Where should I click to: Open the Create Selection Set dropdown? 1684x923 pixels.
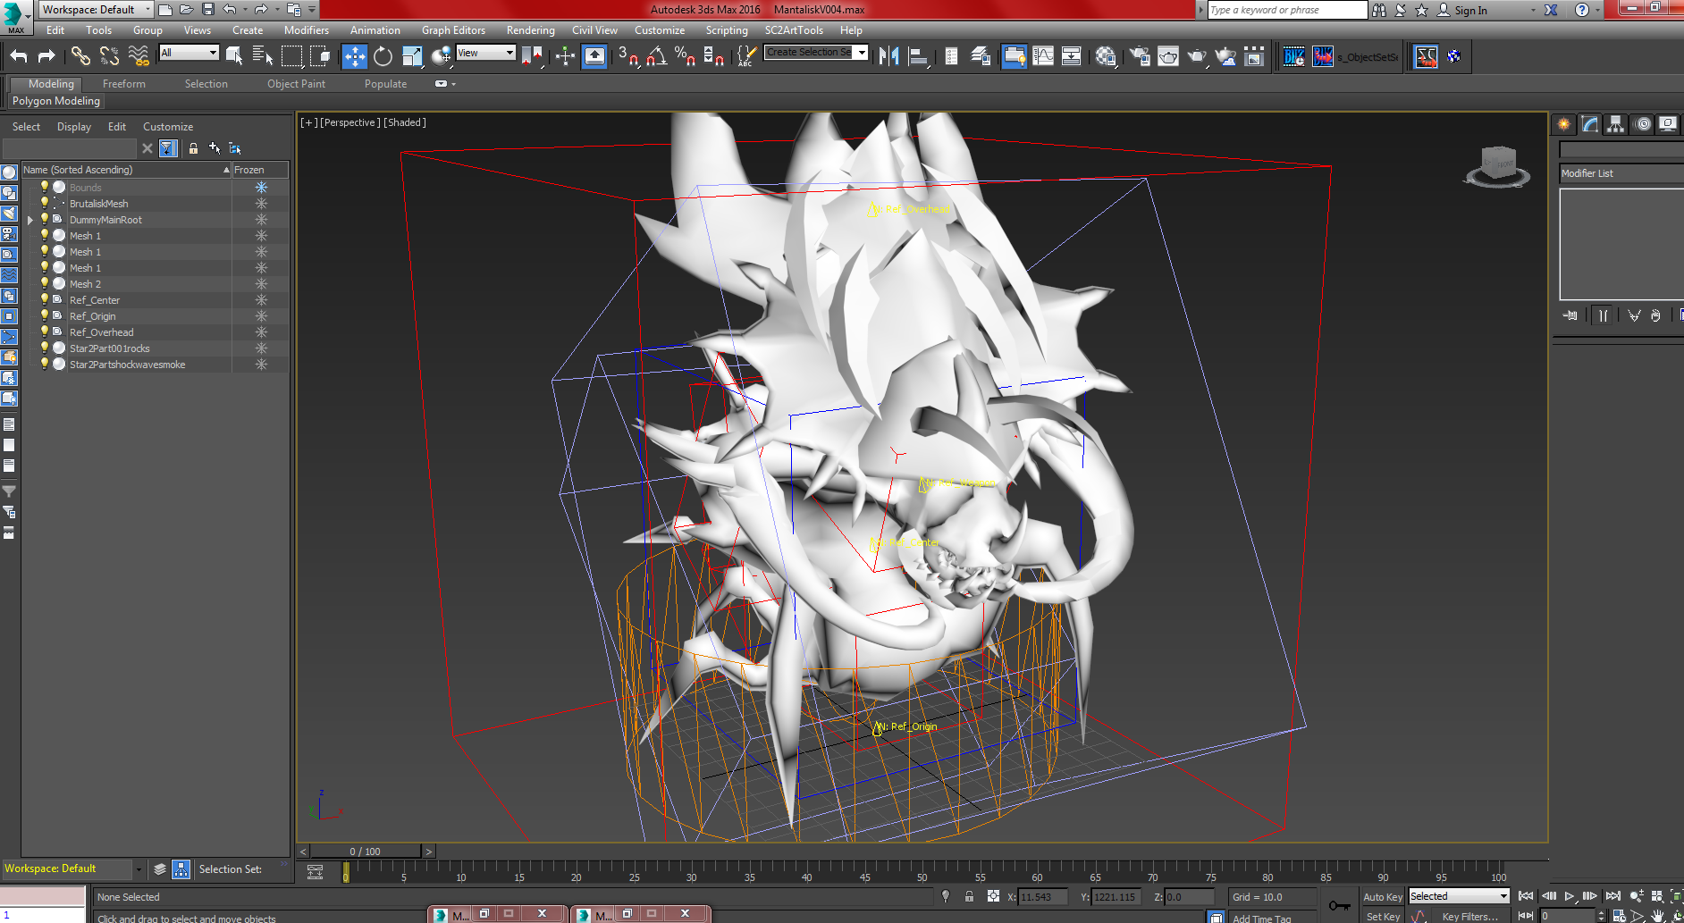pyautogui.click(x=816, y=53)
